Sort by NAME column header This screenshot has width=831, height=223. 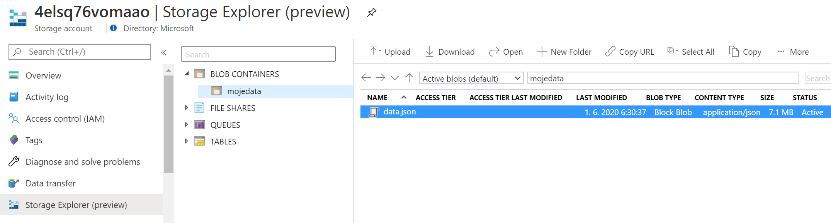(x=377, y=98)
